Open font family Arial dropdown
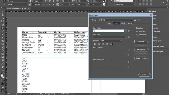 (x=27, y=1)
